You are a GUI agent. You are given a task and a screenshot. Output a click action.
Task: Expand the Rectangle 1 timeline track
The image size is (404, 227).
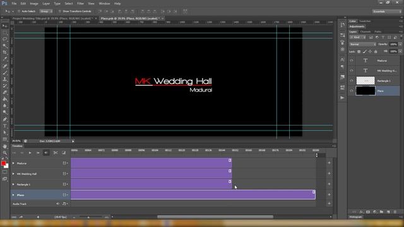pos(13,184)
